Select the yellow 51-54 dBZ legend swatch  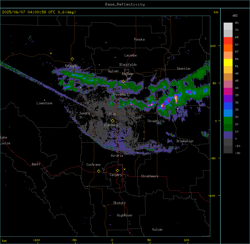(228, 62)
